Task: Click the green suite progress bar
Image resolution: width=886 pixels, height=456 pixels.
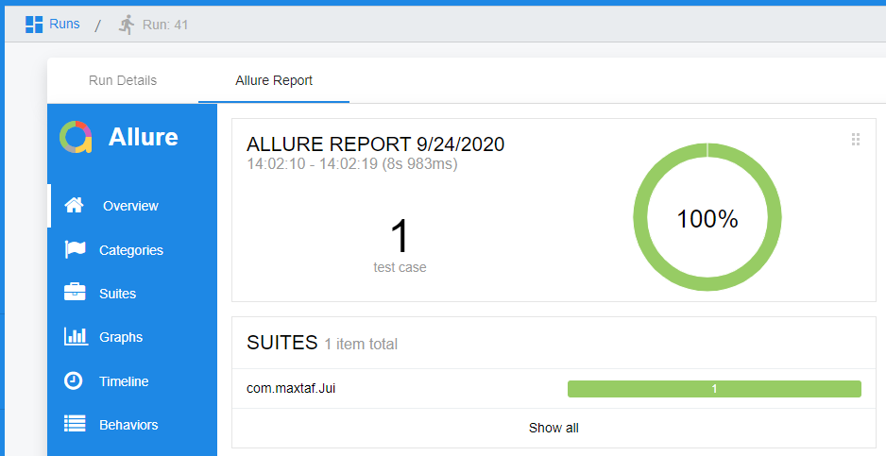Action: (x=714, y=389)
